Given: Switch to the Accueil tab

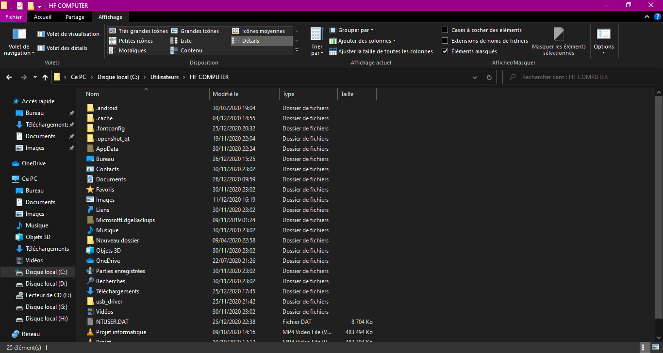Looking at the screenshot, I should [43, 17].
